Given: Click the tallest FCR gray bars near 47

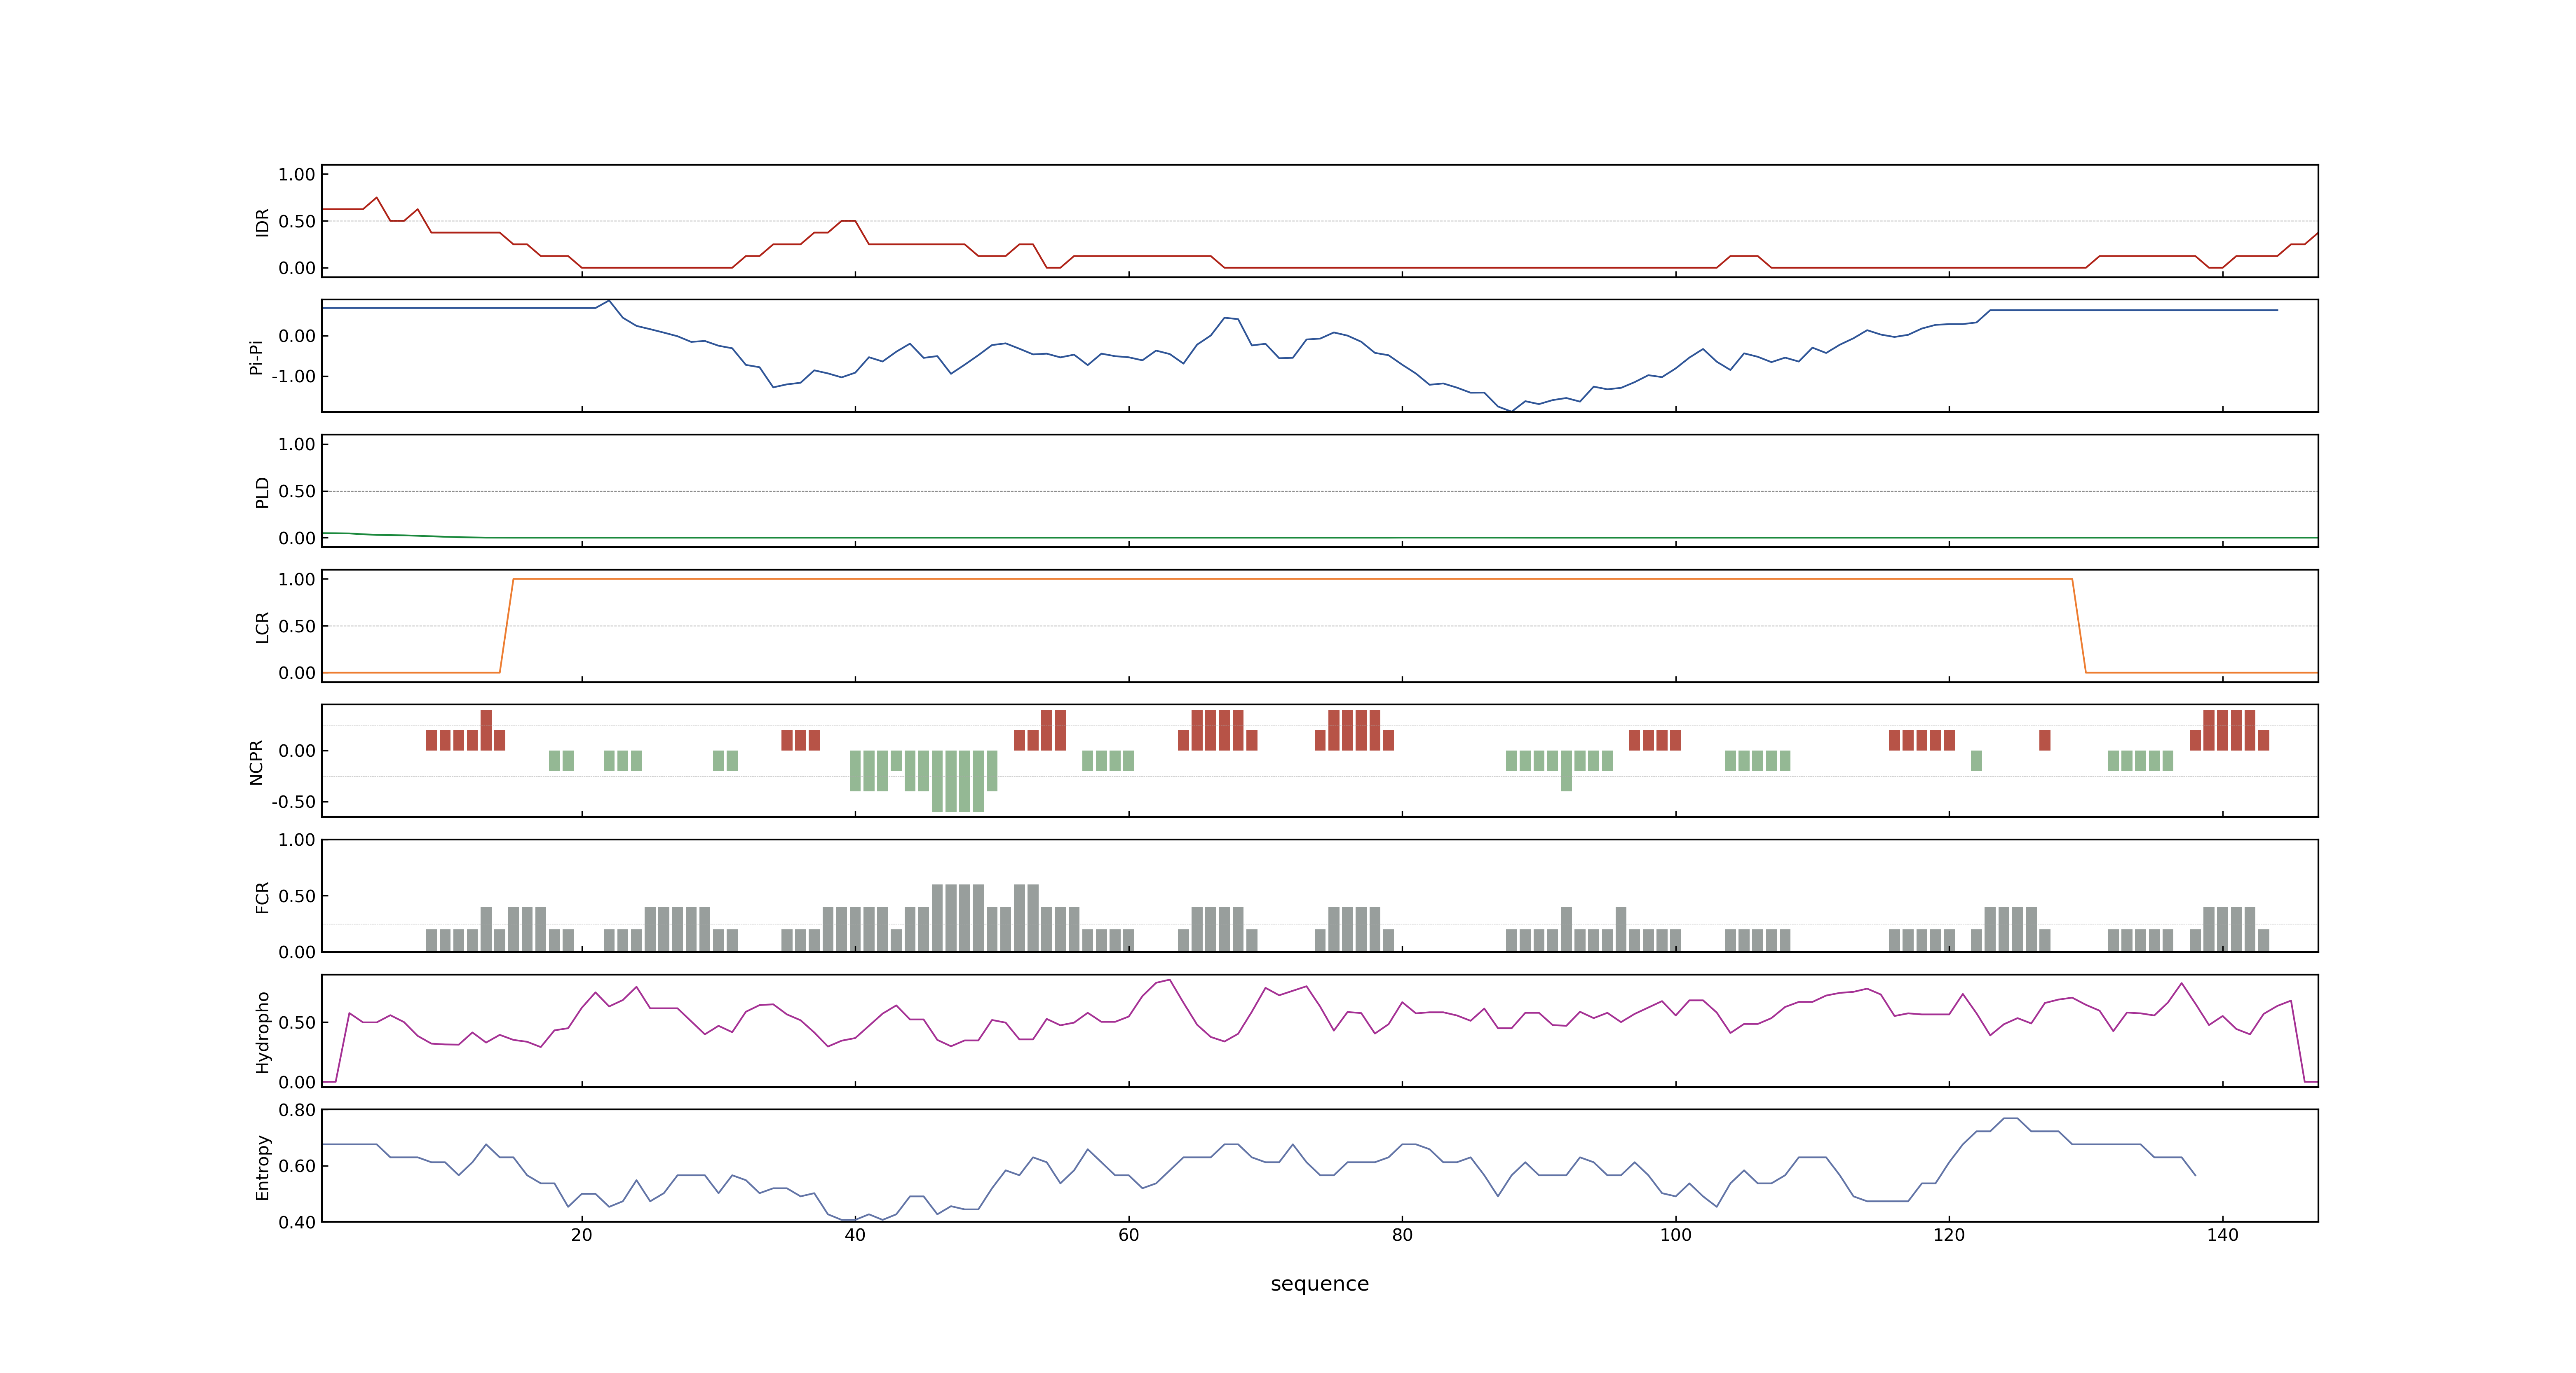Looking at the screenshot, I should 957,918.
